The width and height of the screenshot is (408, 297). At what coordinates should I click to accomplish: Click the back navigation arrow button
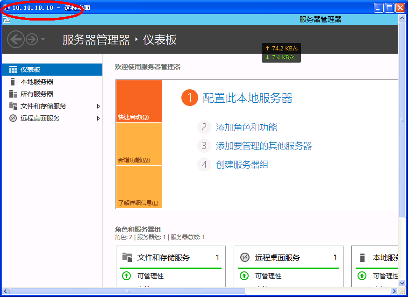click(x=16, y=39)
